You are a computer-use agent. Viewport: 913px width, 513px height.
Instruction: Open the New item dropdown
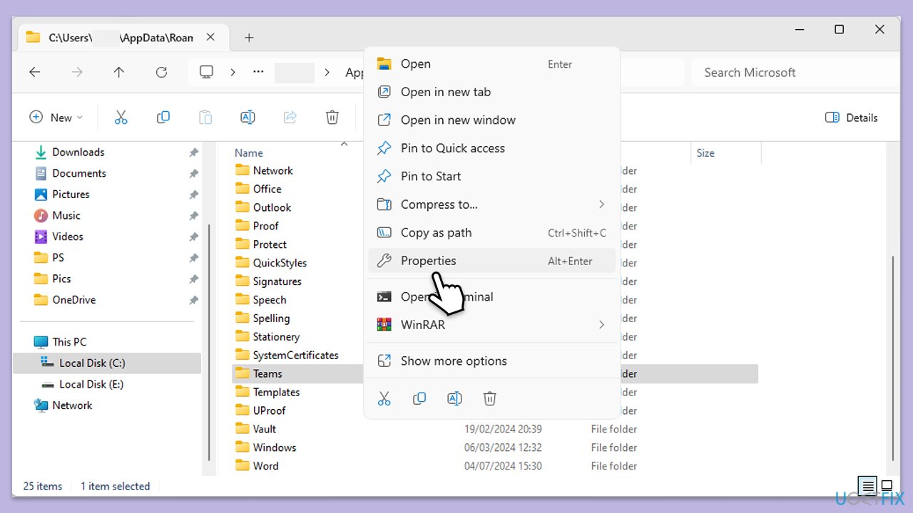56,118
